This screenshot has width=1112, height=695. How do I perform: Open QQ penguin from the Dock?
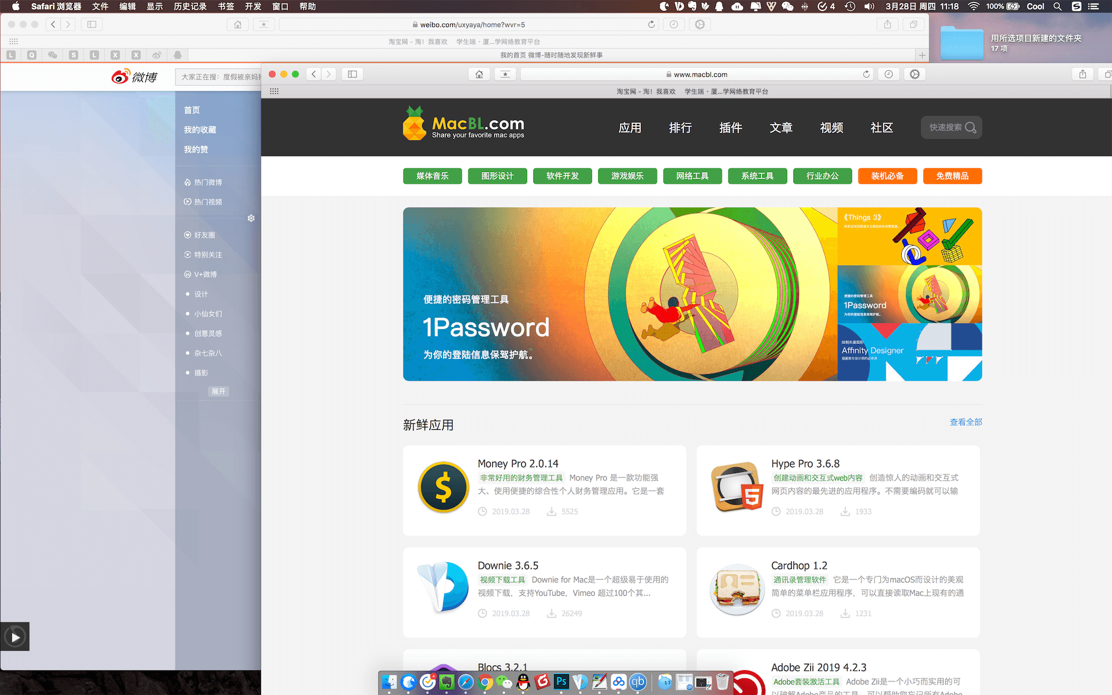(523, 682)
